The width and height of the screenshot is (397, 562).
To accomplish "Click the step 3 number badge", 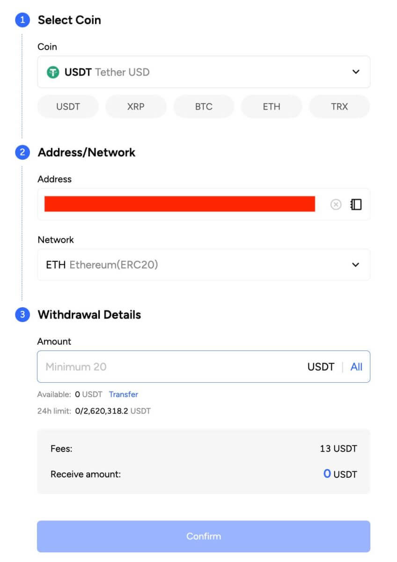I will tap(22, 315).
